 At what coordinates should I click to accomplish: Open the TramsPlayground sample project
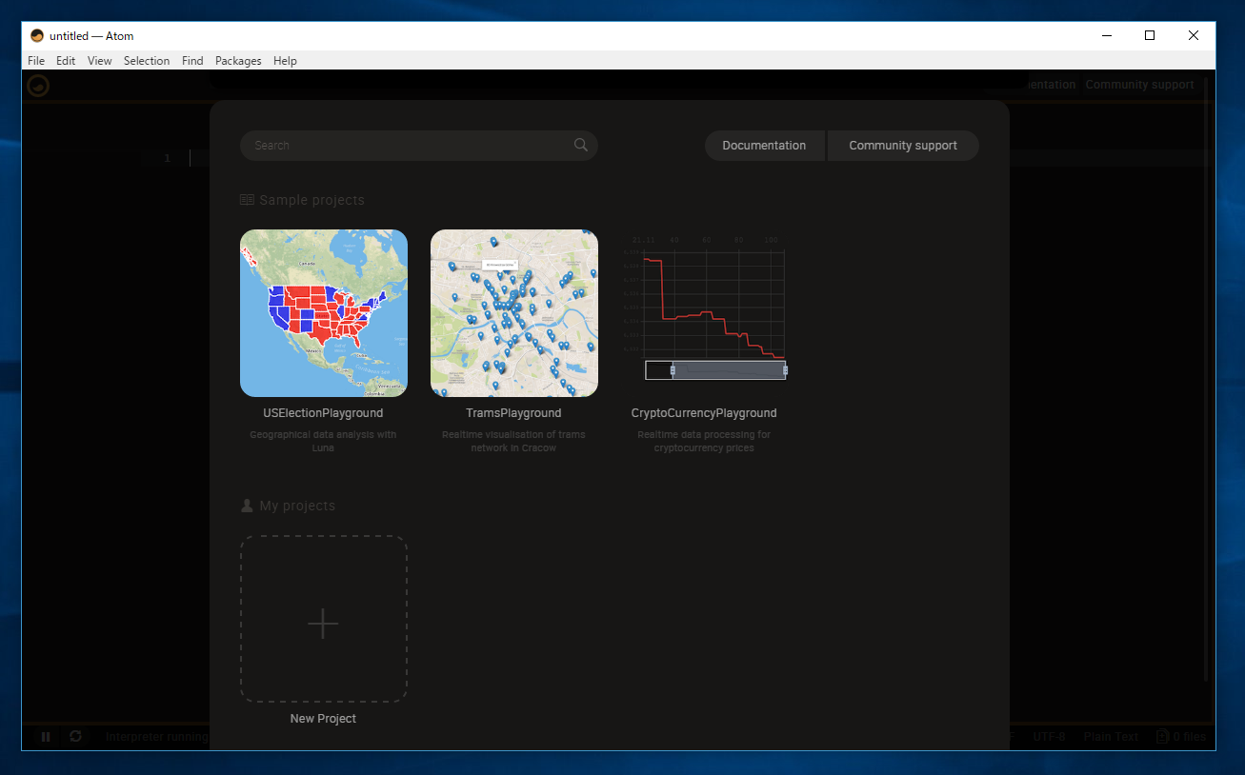point(513,312)
